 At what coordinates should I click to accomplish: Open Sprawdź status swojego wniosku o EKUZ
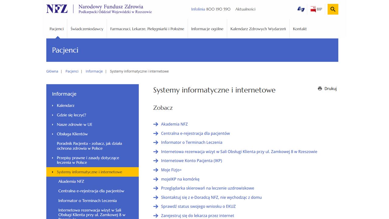198,206
